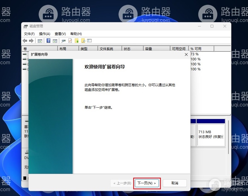
Task: Close the 扩展卷向导 dialog
Action: pos(186,54)
